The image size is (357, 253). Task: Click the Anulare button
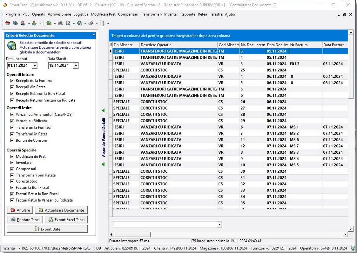point(20,210)
